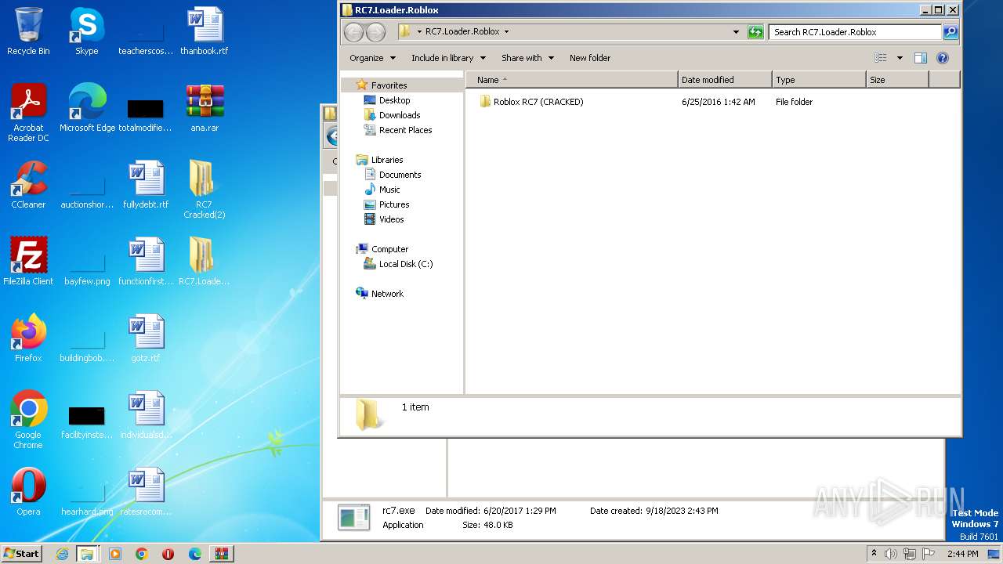Select the fullydebt.rtf desktop file
Image resolution: width=1003 pixels, height=564 pixels.
click(x=146, y=185)
